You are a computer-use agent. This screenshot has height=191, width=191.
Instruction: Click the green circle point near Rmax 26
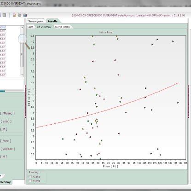coord(63,139)
